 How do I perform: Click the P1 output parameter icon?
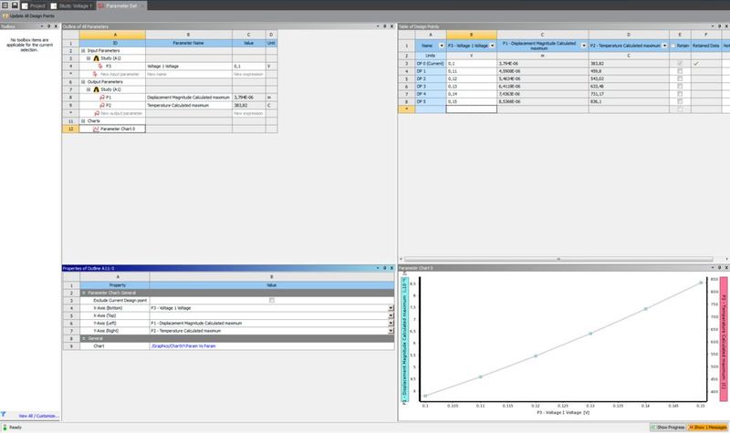point(101,96)
